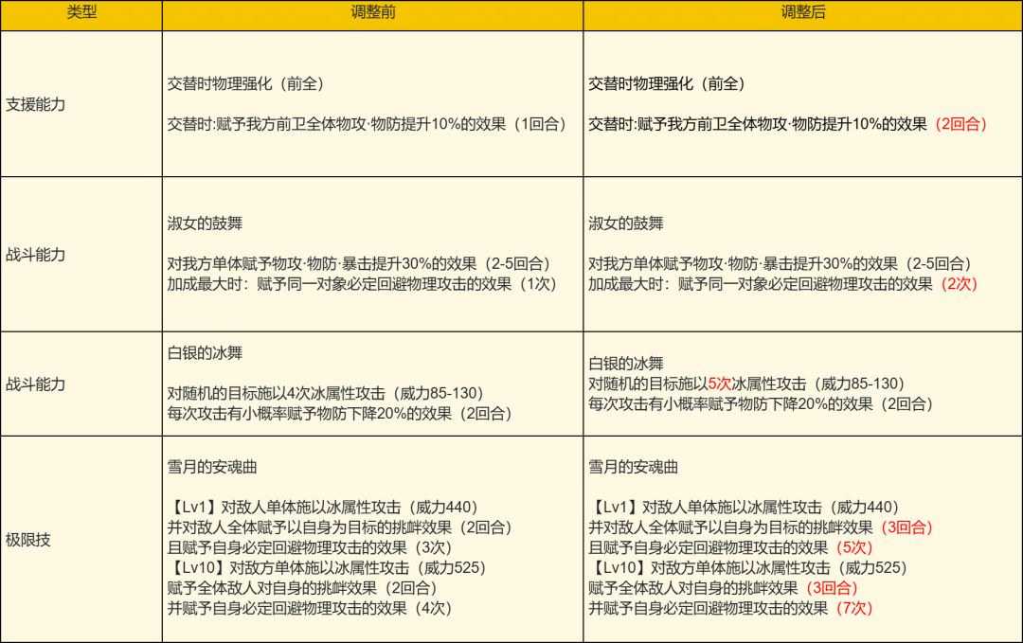Click the 【Lv1】 威力440 line in 调整前

click(x=324, y=508)
